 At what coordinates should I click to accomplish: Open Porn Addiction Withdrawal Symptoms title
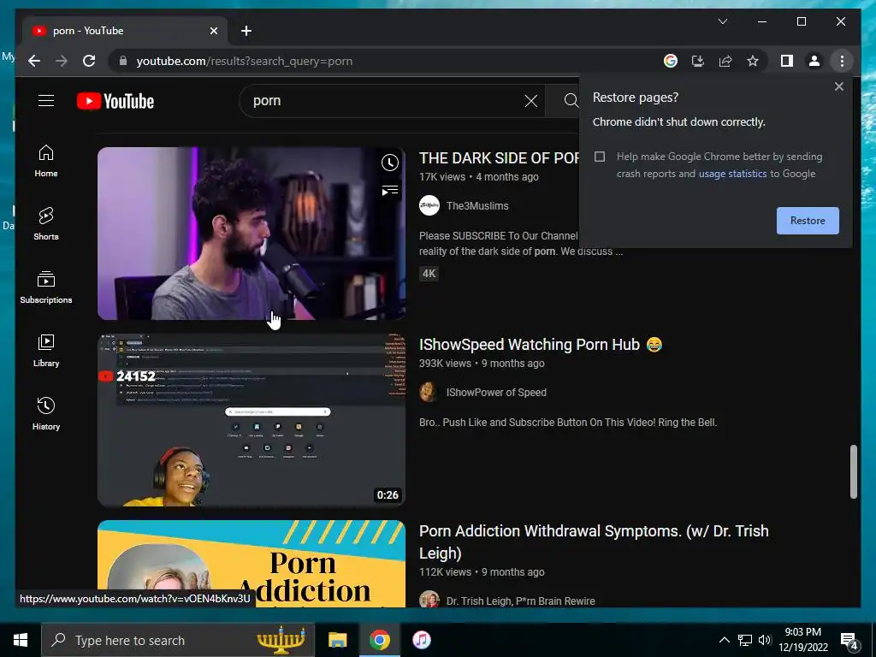(x=594, y=542)
